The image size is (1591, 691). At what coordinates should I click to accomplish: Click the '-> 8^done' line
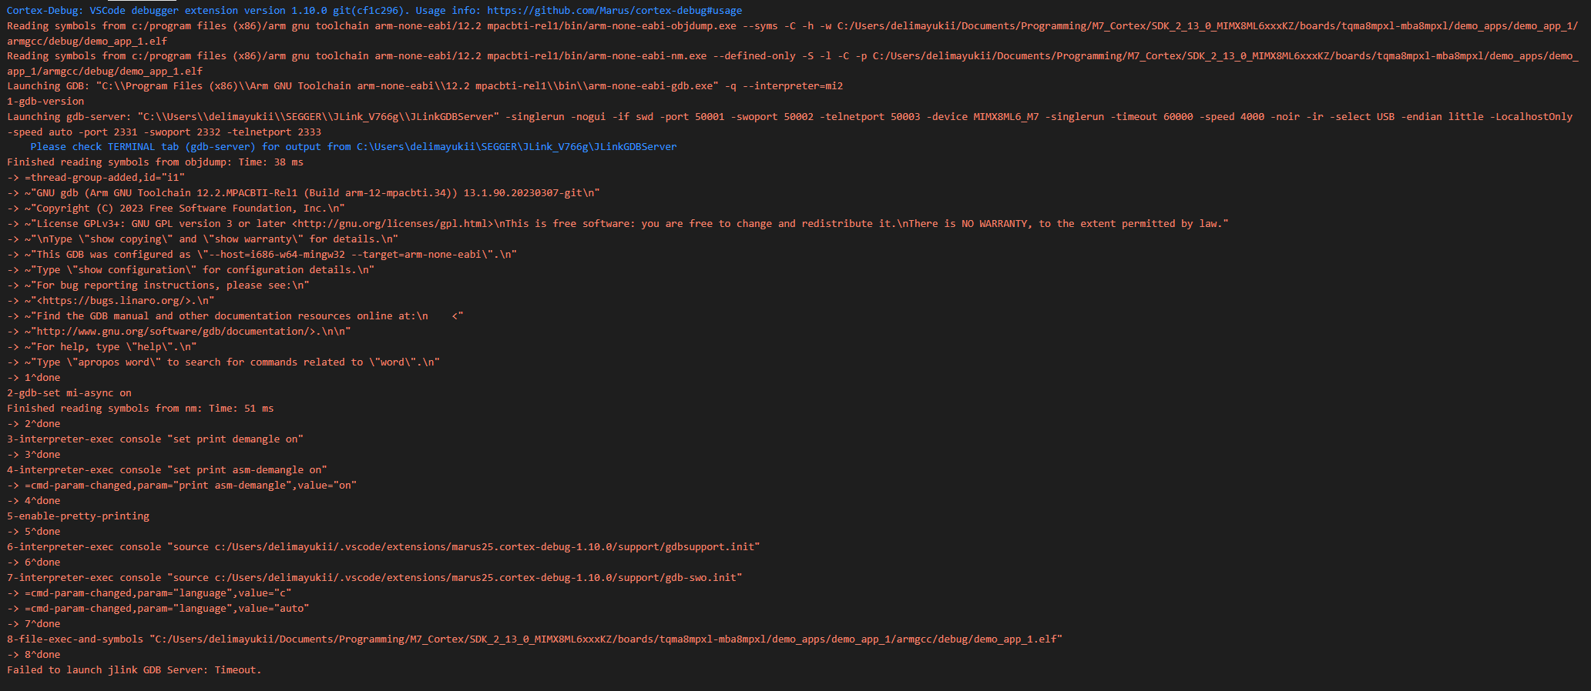(33, 655)
